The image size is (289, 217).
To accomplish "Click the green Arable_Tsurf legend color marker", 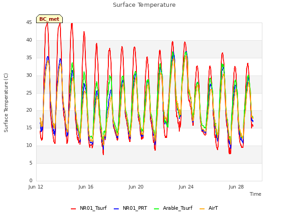I will pyautogui.click(x=157, y=209).
